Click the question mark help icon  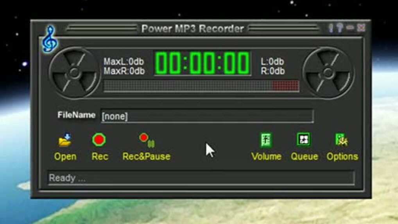click(340, 28)
